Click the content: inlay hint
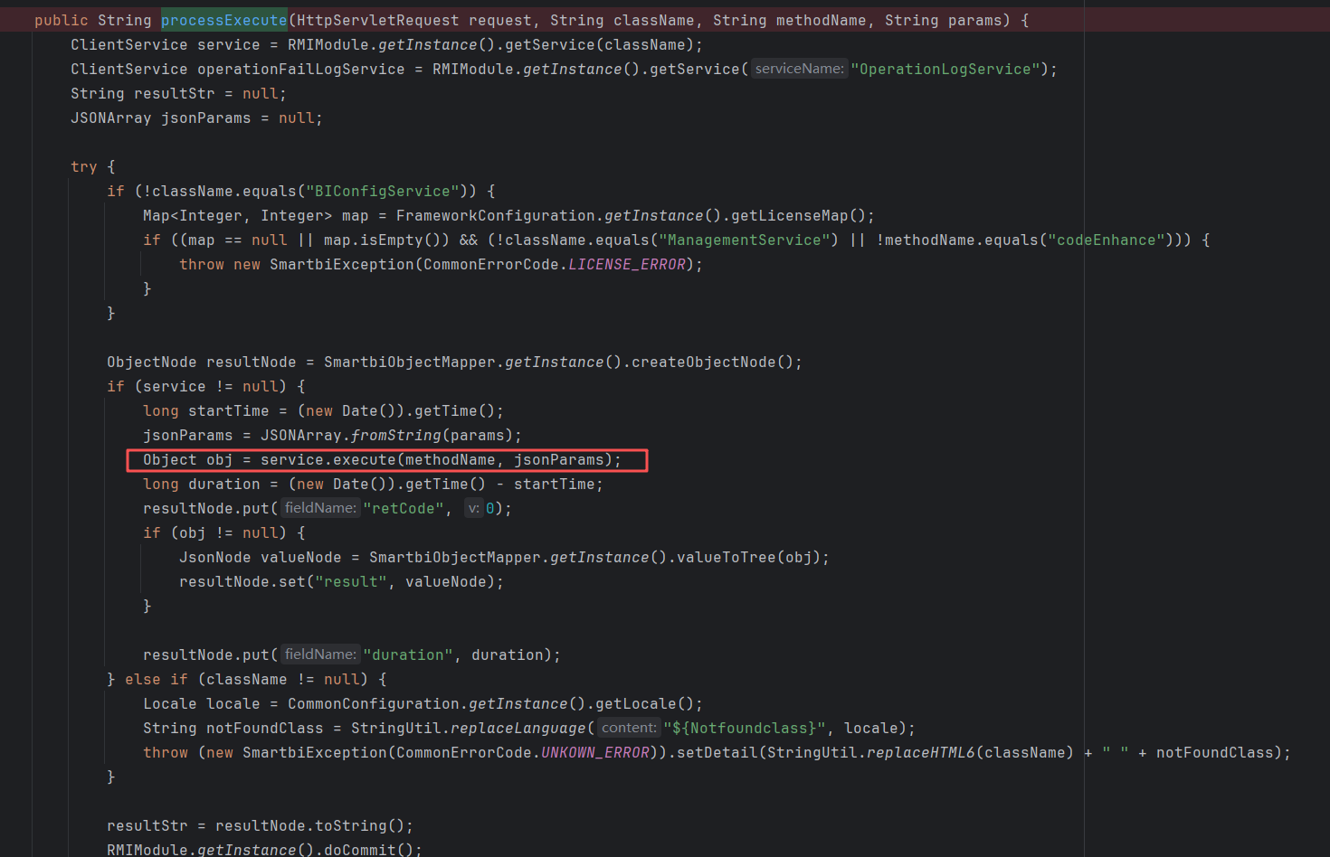 pyautogui.click(x=629, y=728)
